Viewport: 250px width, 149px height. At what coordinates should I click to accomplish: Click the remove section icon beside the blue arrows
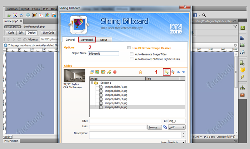[172, 72]
